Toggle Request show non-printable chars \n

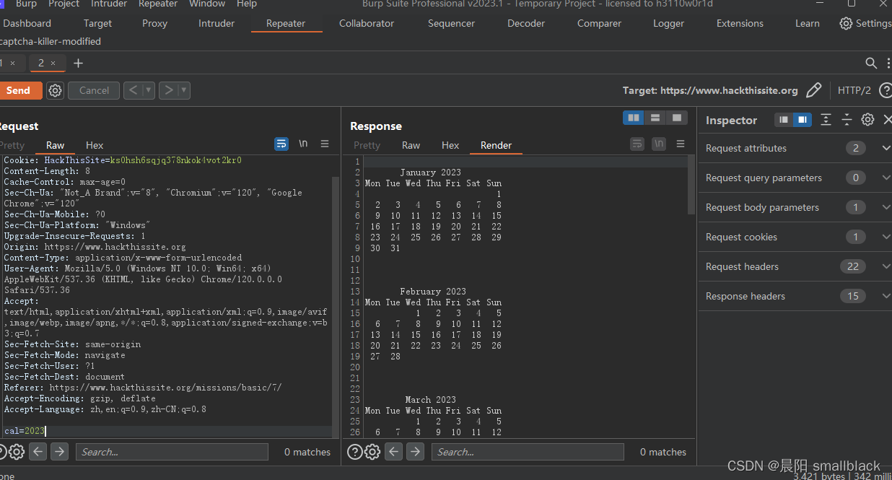coord(303,144)
